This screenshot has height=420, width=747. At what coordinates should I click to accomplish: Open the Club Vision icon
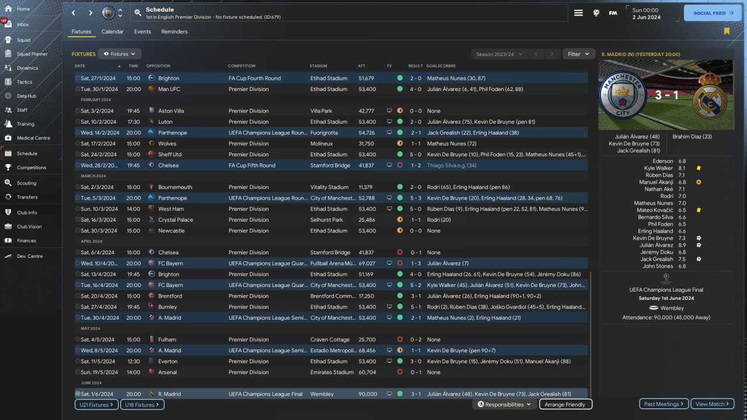[x=8, y=226]
